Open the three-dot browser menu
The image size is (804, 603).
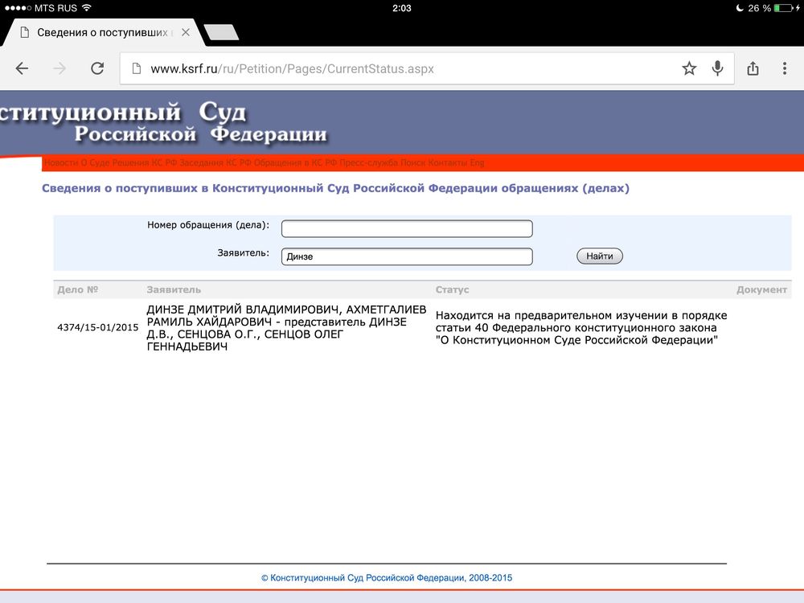tap(785, 68)
